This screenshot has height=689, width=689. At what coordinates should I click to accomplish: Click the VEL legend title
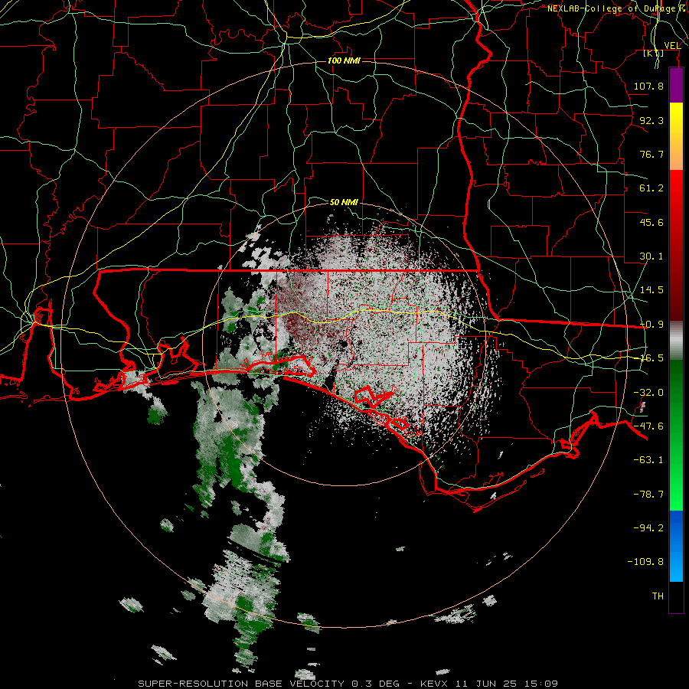(672, 46)
